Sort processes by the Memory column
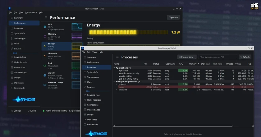The image size is (261, 137). tap(194, 64)
